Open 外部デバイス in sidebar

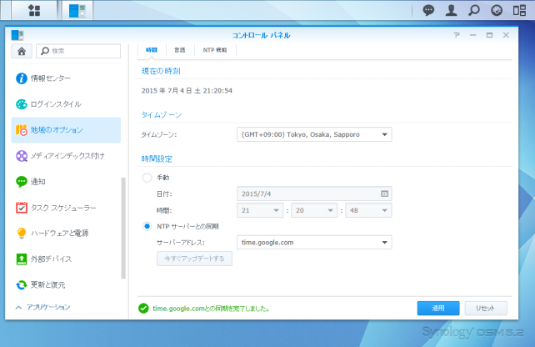coord(66,259)
